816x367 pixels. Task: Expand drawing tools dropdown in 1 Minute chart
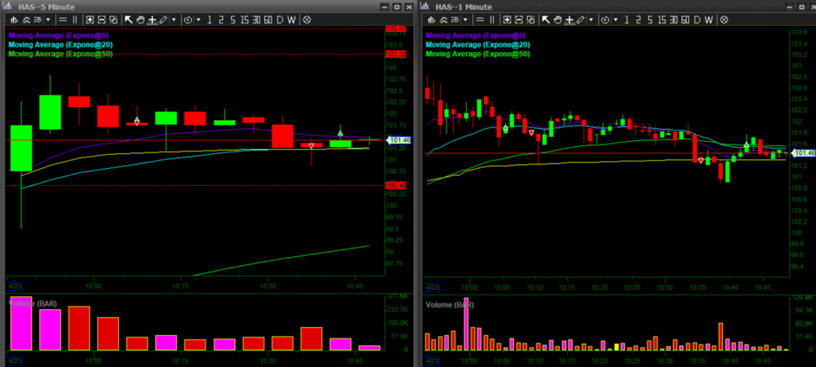click(591, 19)
